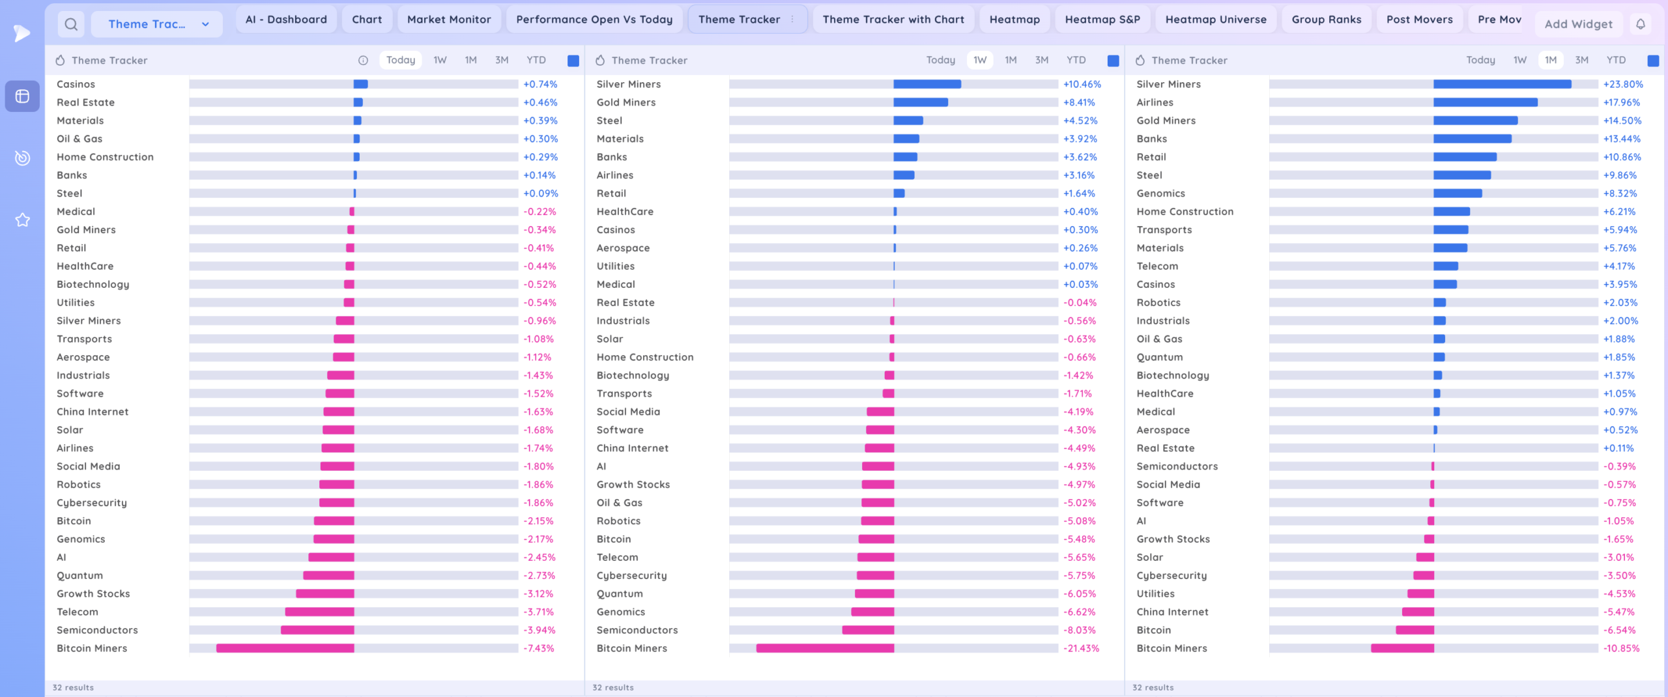The image size is (1668, 697).
Task: Select 3M period in the right Theme Tracker
Action: [1581, 60]
